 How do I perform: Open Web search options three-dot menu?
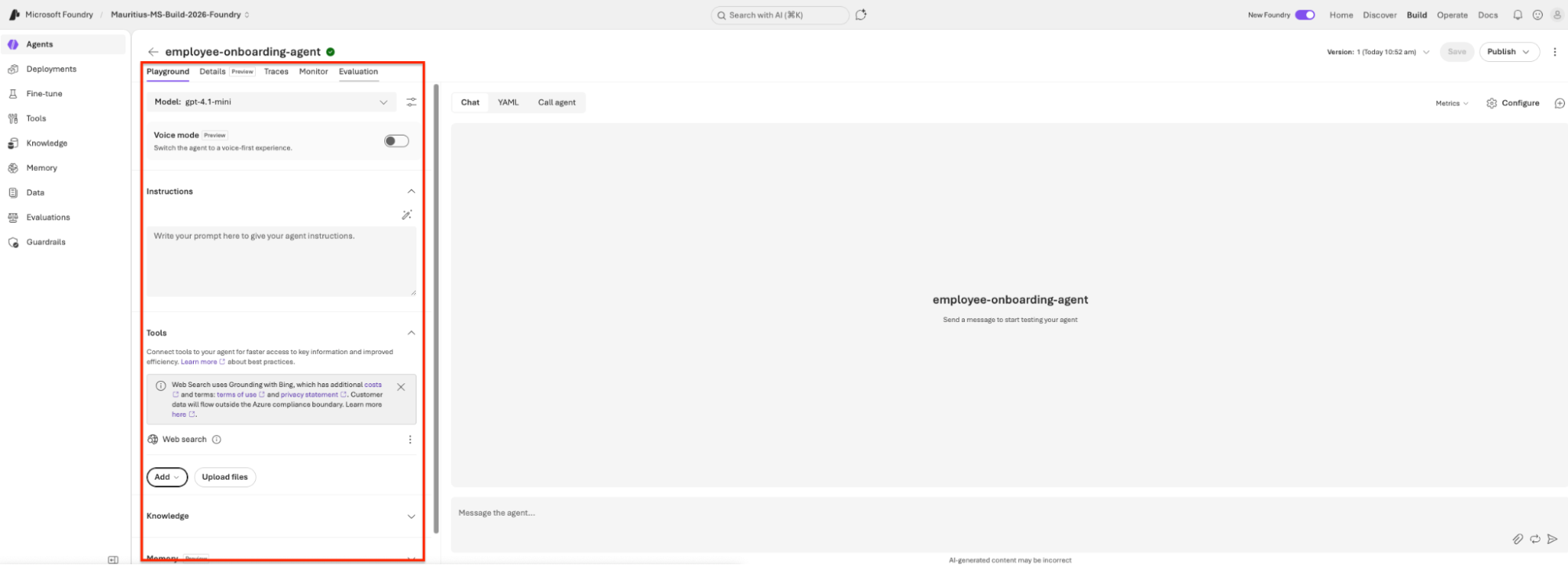[409, 440]
